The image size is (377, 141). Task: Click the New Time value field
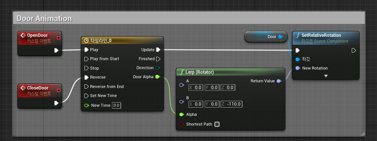[116, 106]
